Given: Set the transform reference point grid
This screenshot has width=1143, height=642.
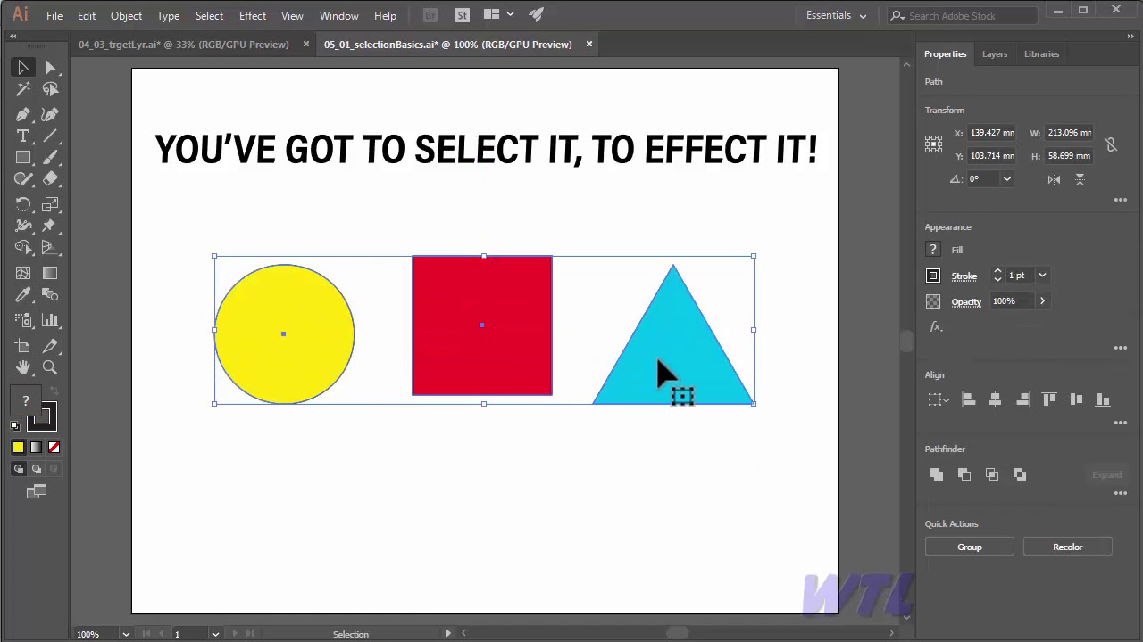Looking at the screenshot, I should [x=933, y=144].
